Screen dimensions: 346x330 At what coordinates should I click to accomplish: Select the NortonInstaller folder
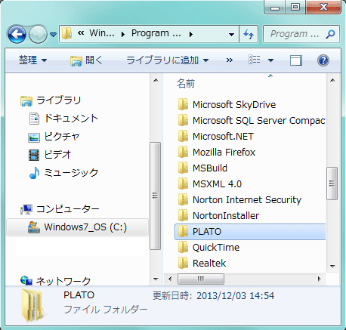pos(218,216)
